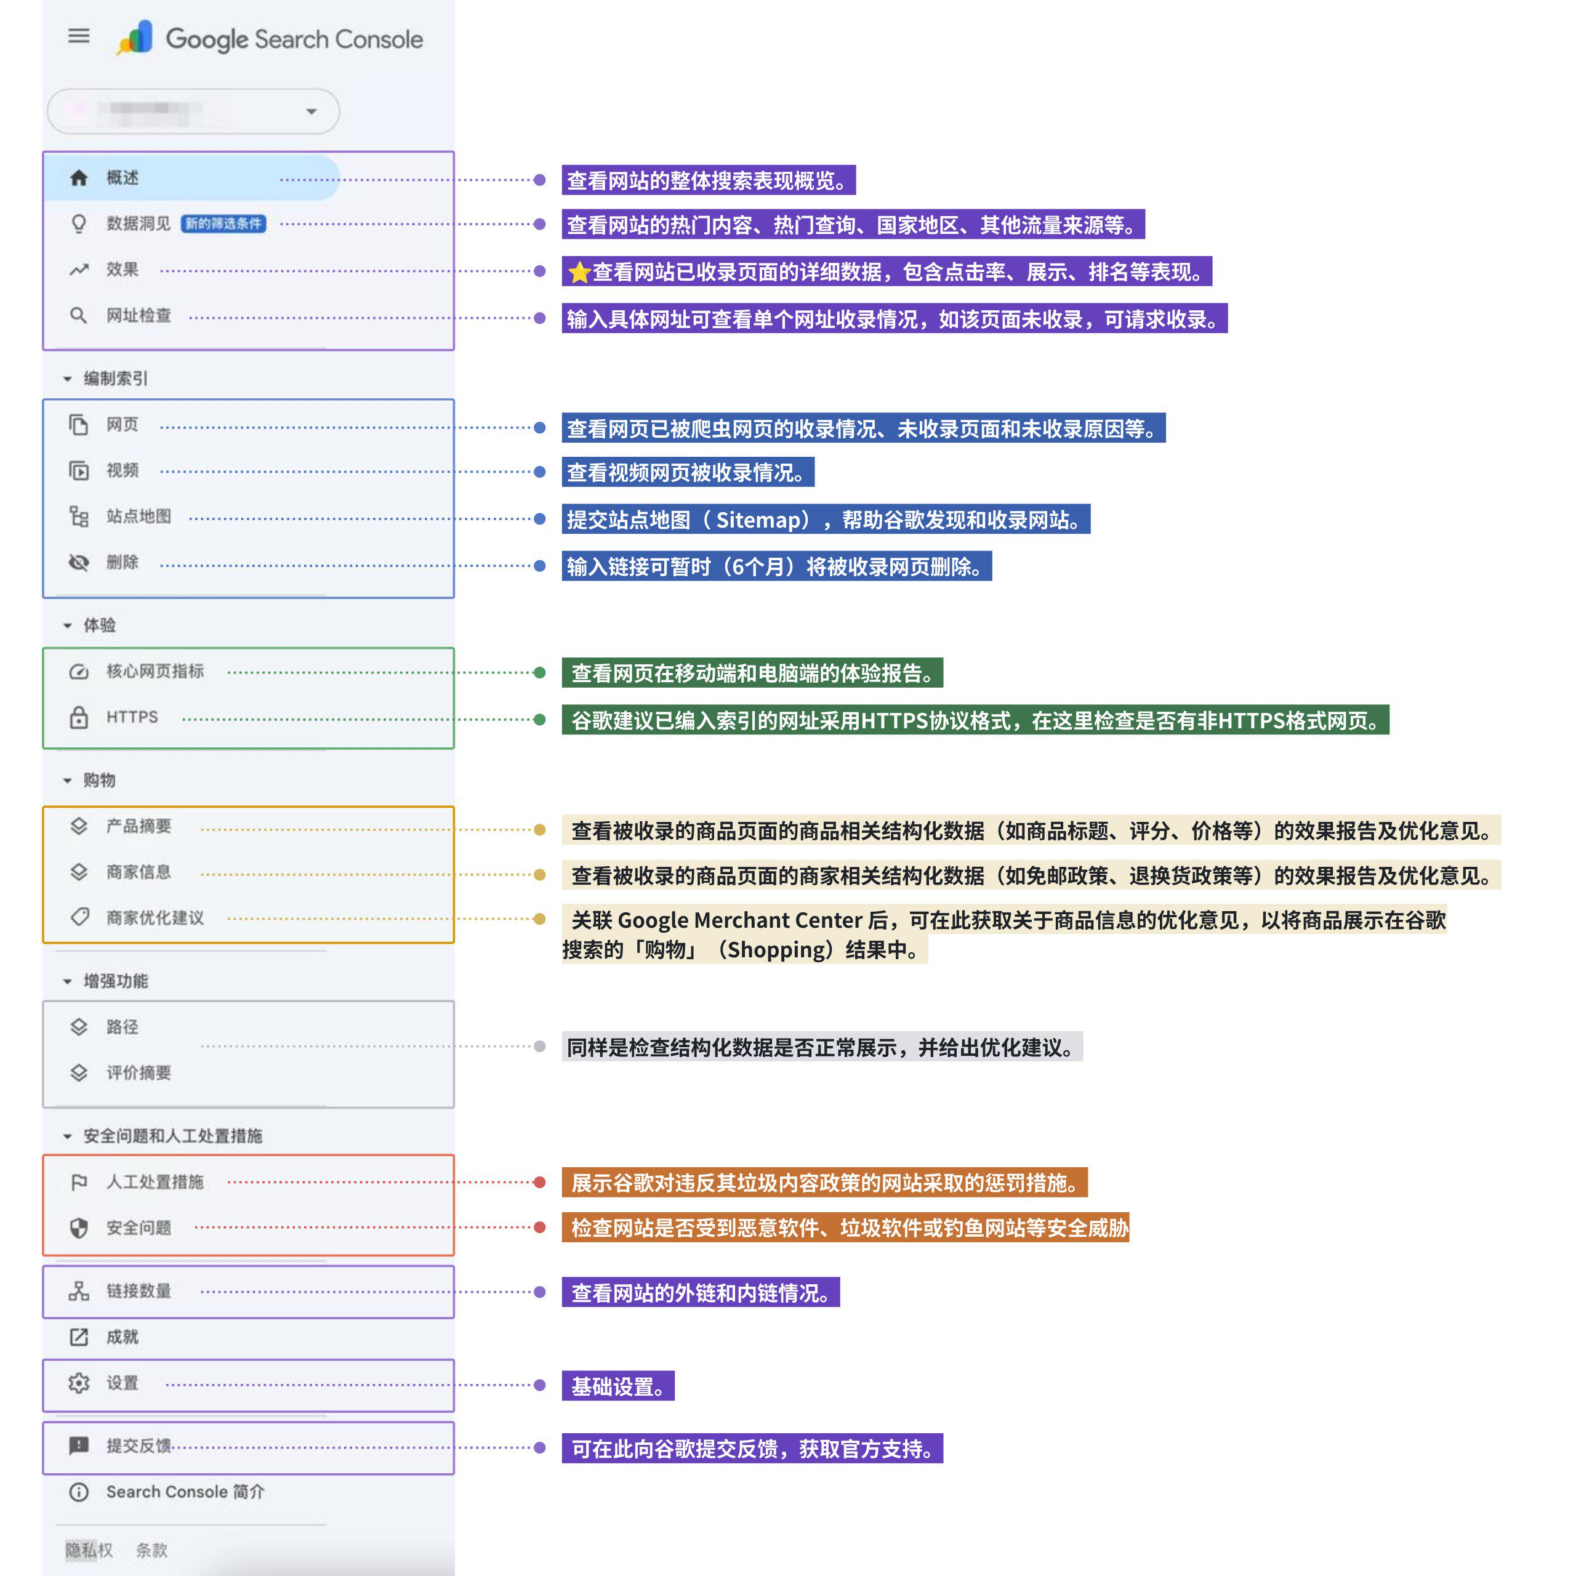Open 商家优化建议 item

pos(155,918)
